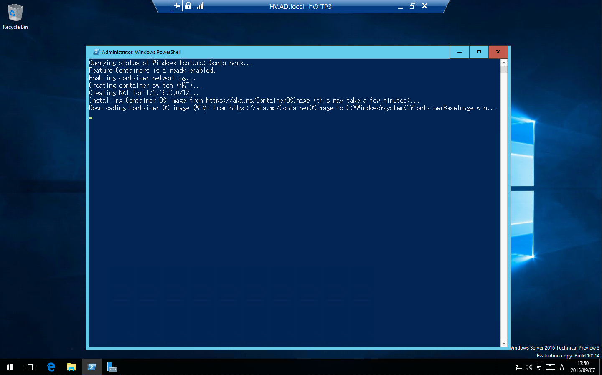
Task: Launch Microsoft Edge from the taskbar
Action: [51, 367]
